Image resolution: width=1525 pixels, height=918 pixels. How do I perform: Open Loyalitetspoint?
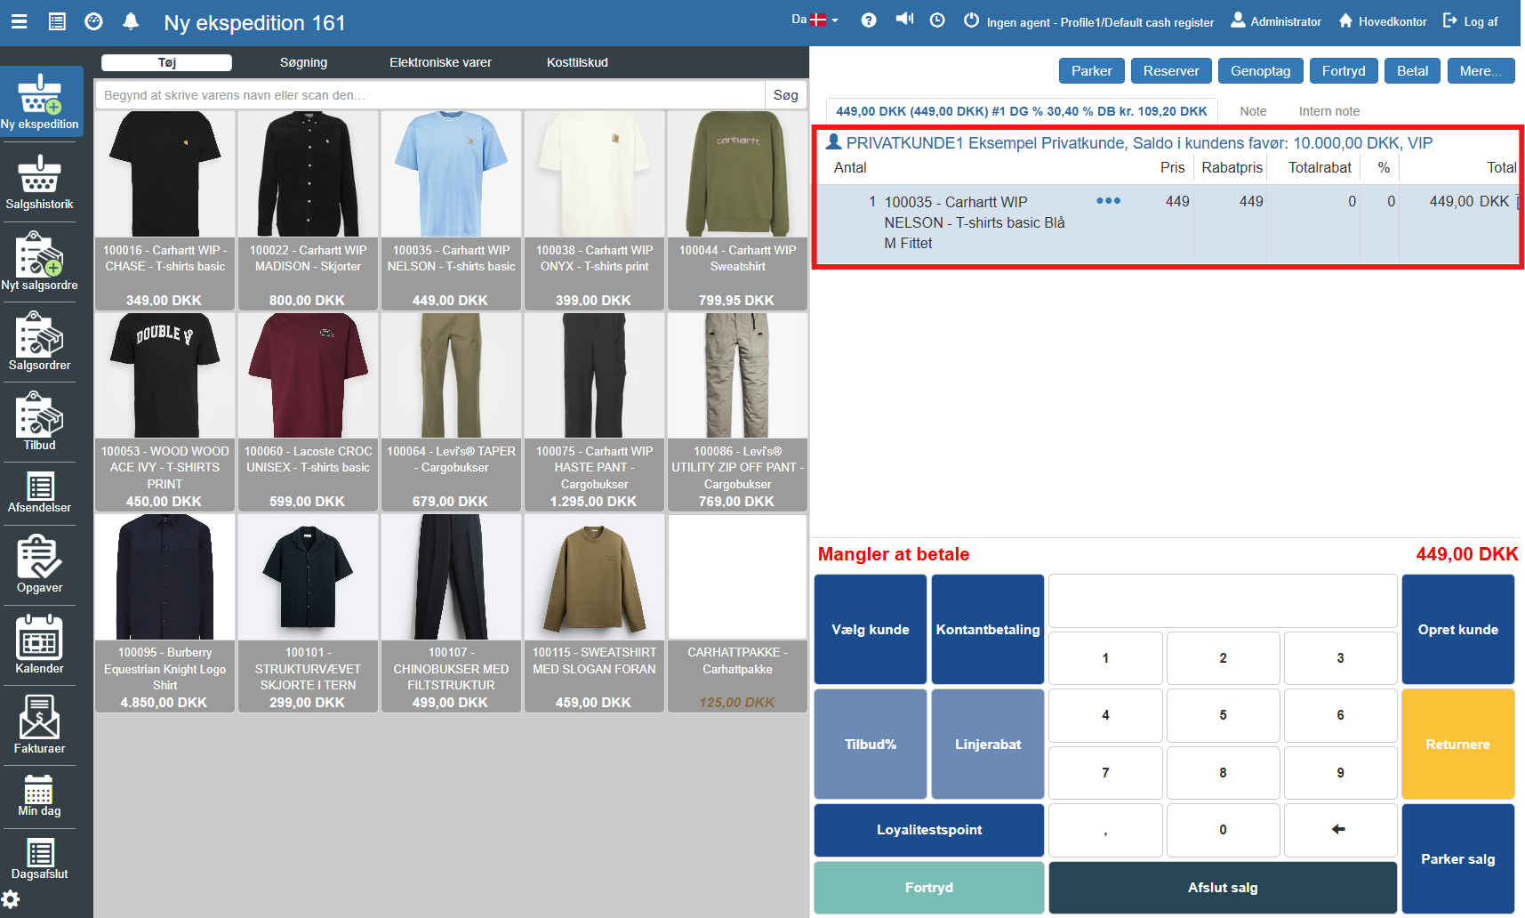pyautogui.click(x=929, y=830)
